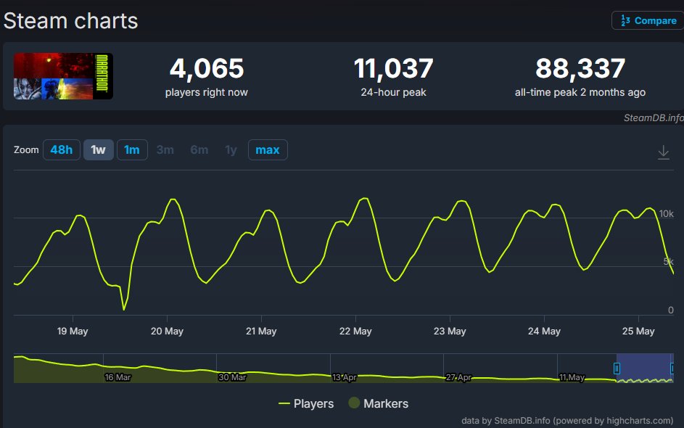Click the 11 May navigator label
The width and height of the screenshot is (684, 428).
point(572,377)
